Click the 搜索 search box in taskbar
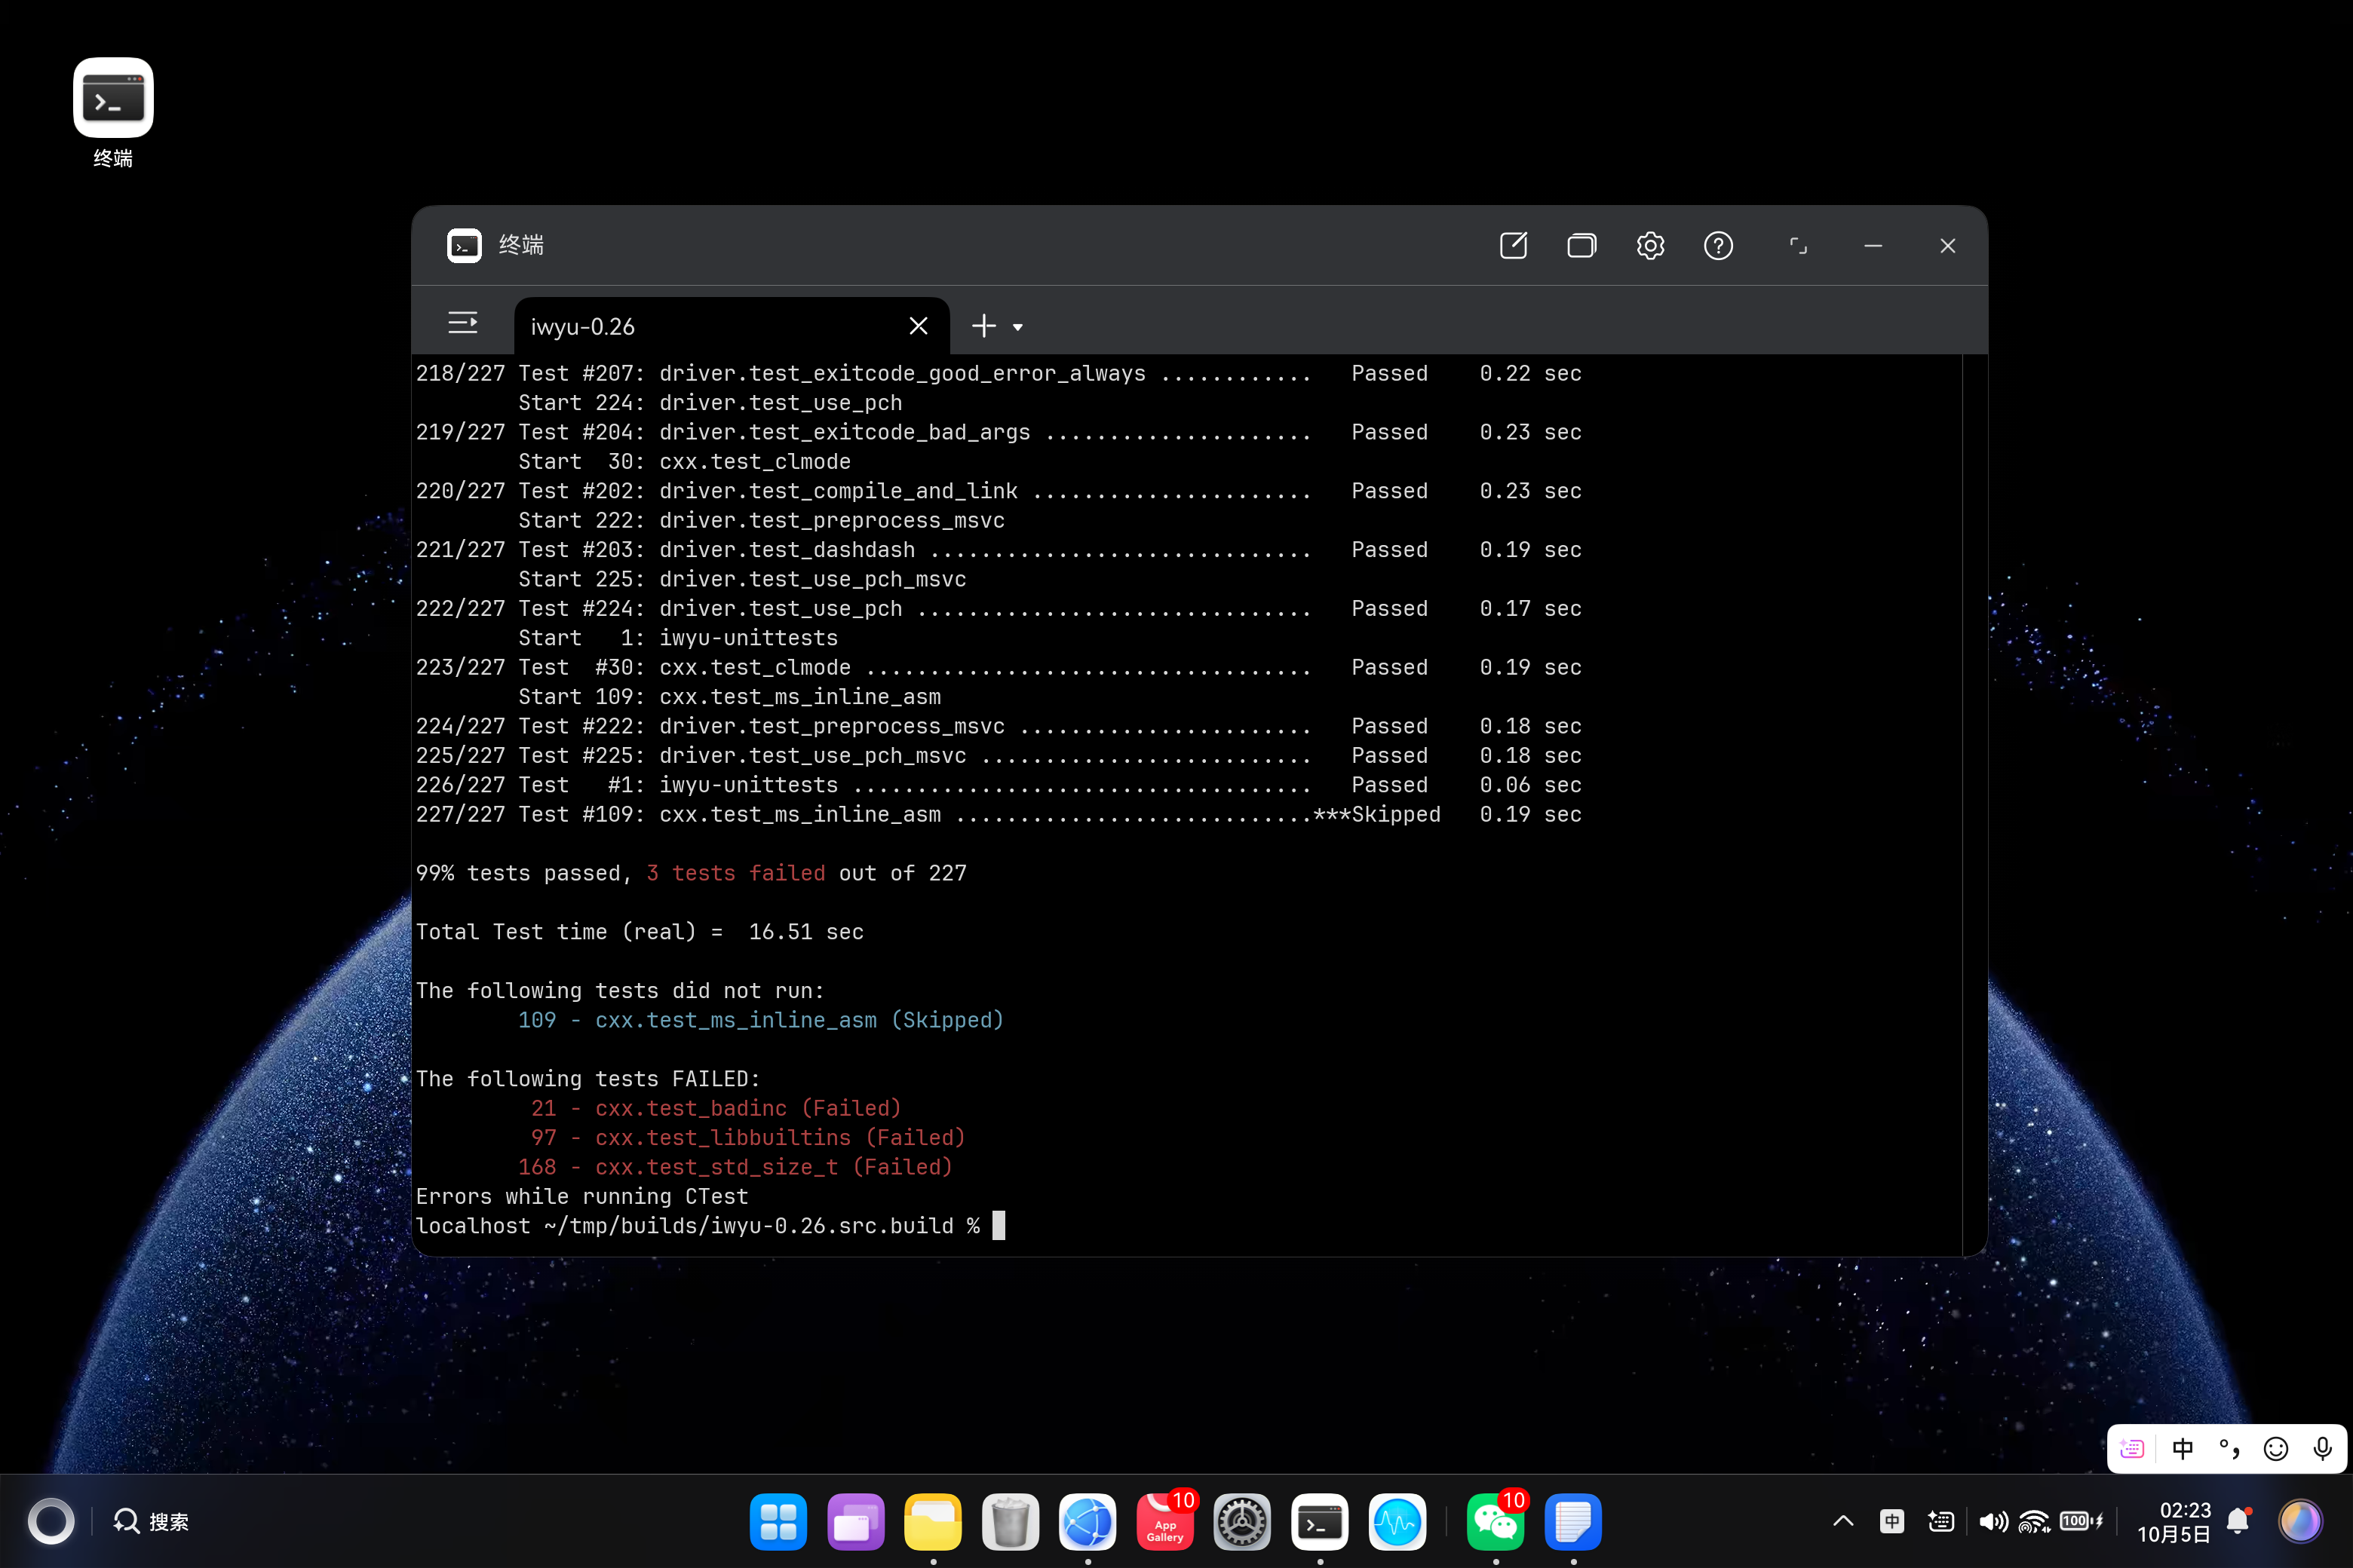Image resolution: width=2353 pixels, height=1568 pixels. pyautogui.click(x=151, y=1521)
